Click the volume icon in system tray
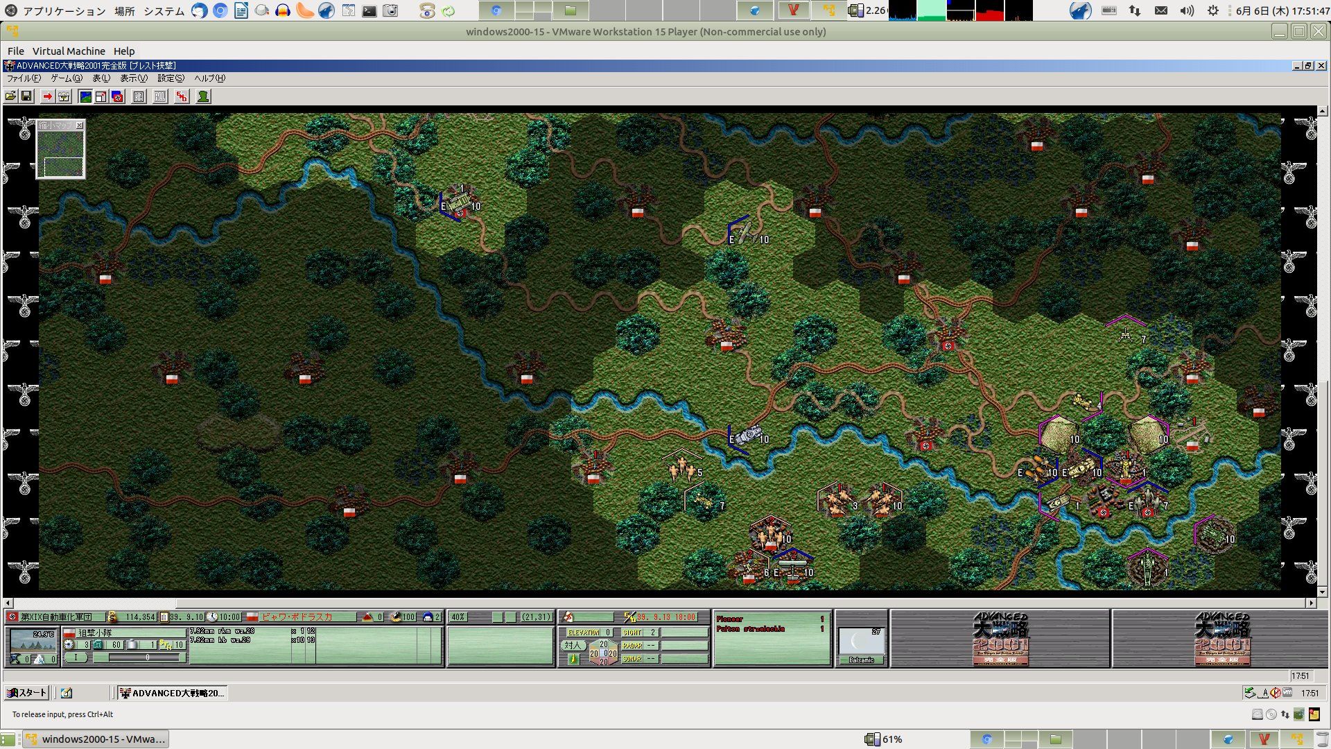The height and width of the screenshot is (749, 1331). [x=1187, y=10]
